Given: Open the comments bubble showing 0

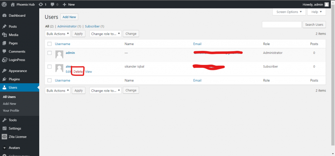Looking at the screenshot, I should 55,5.
